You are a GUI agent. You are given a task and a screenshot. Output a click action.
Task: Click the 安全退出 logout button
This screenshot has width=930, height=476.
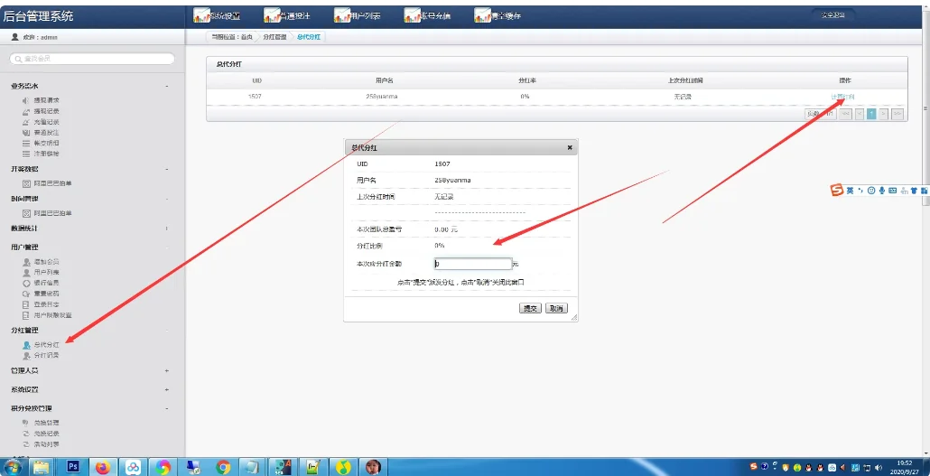tap(832, 15)
